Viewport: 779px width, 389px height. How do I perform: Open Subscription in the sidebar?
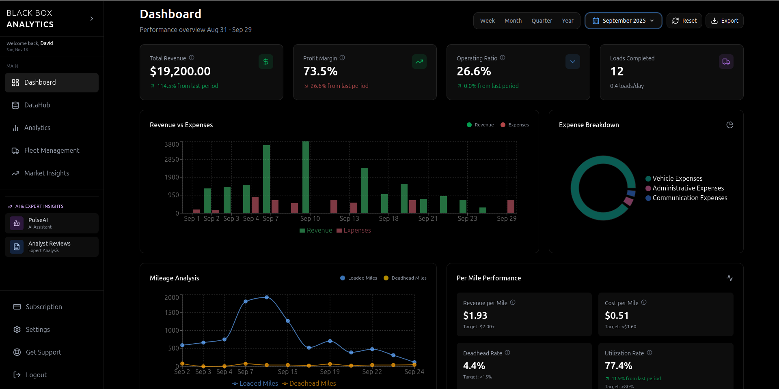pos(52,307)
